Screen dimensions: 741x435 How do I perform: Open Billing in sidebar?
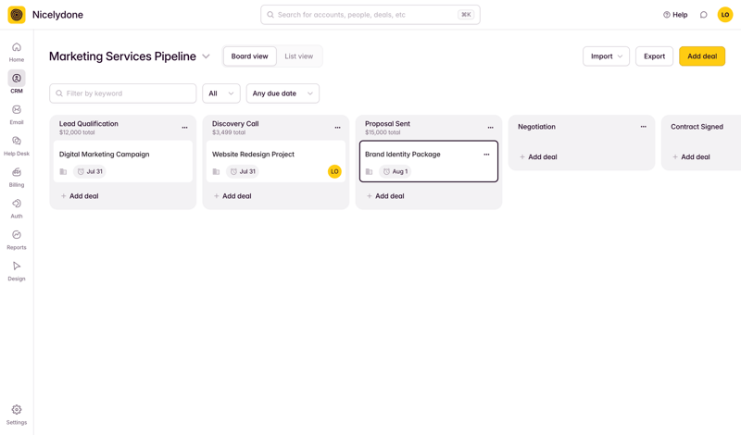(17, 177)
